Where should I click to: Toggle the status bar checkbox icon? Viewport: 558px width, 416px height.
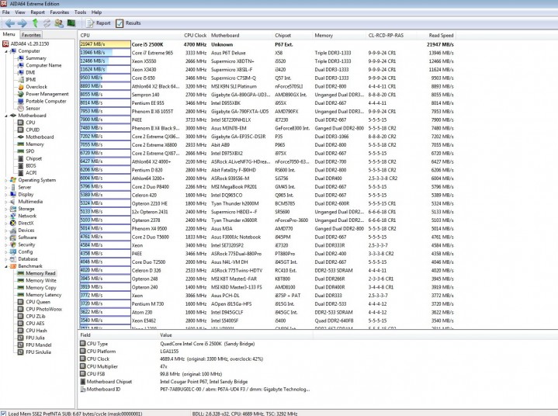[x=3, y=413]
